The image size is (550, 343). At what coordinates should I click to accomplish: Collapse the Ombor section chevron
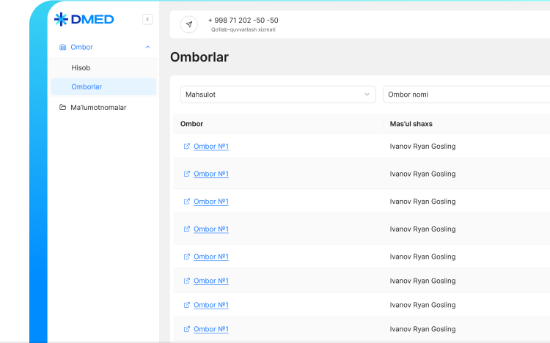147,47
